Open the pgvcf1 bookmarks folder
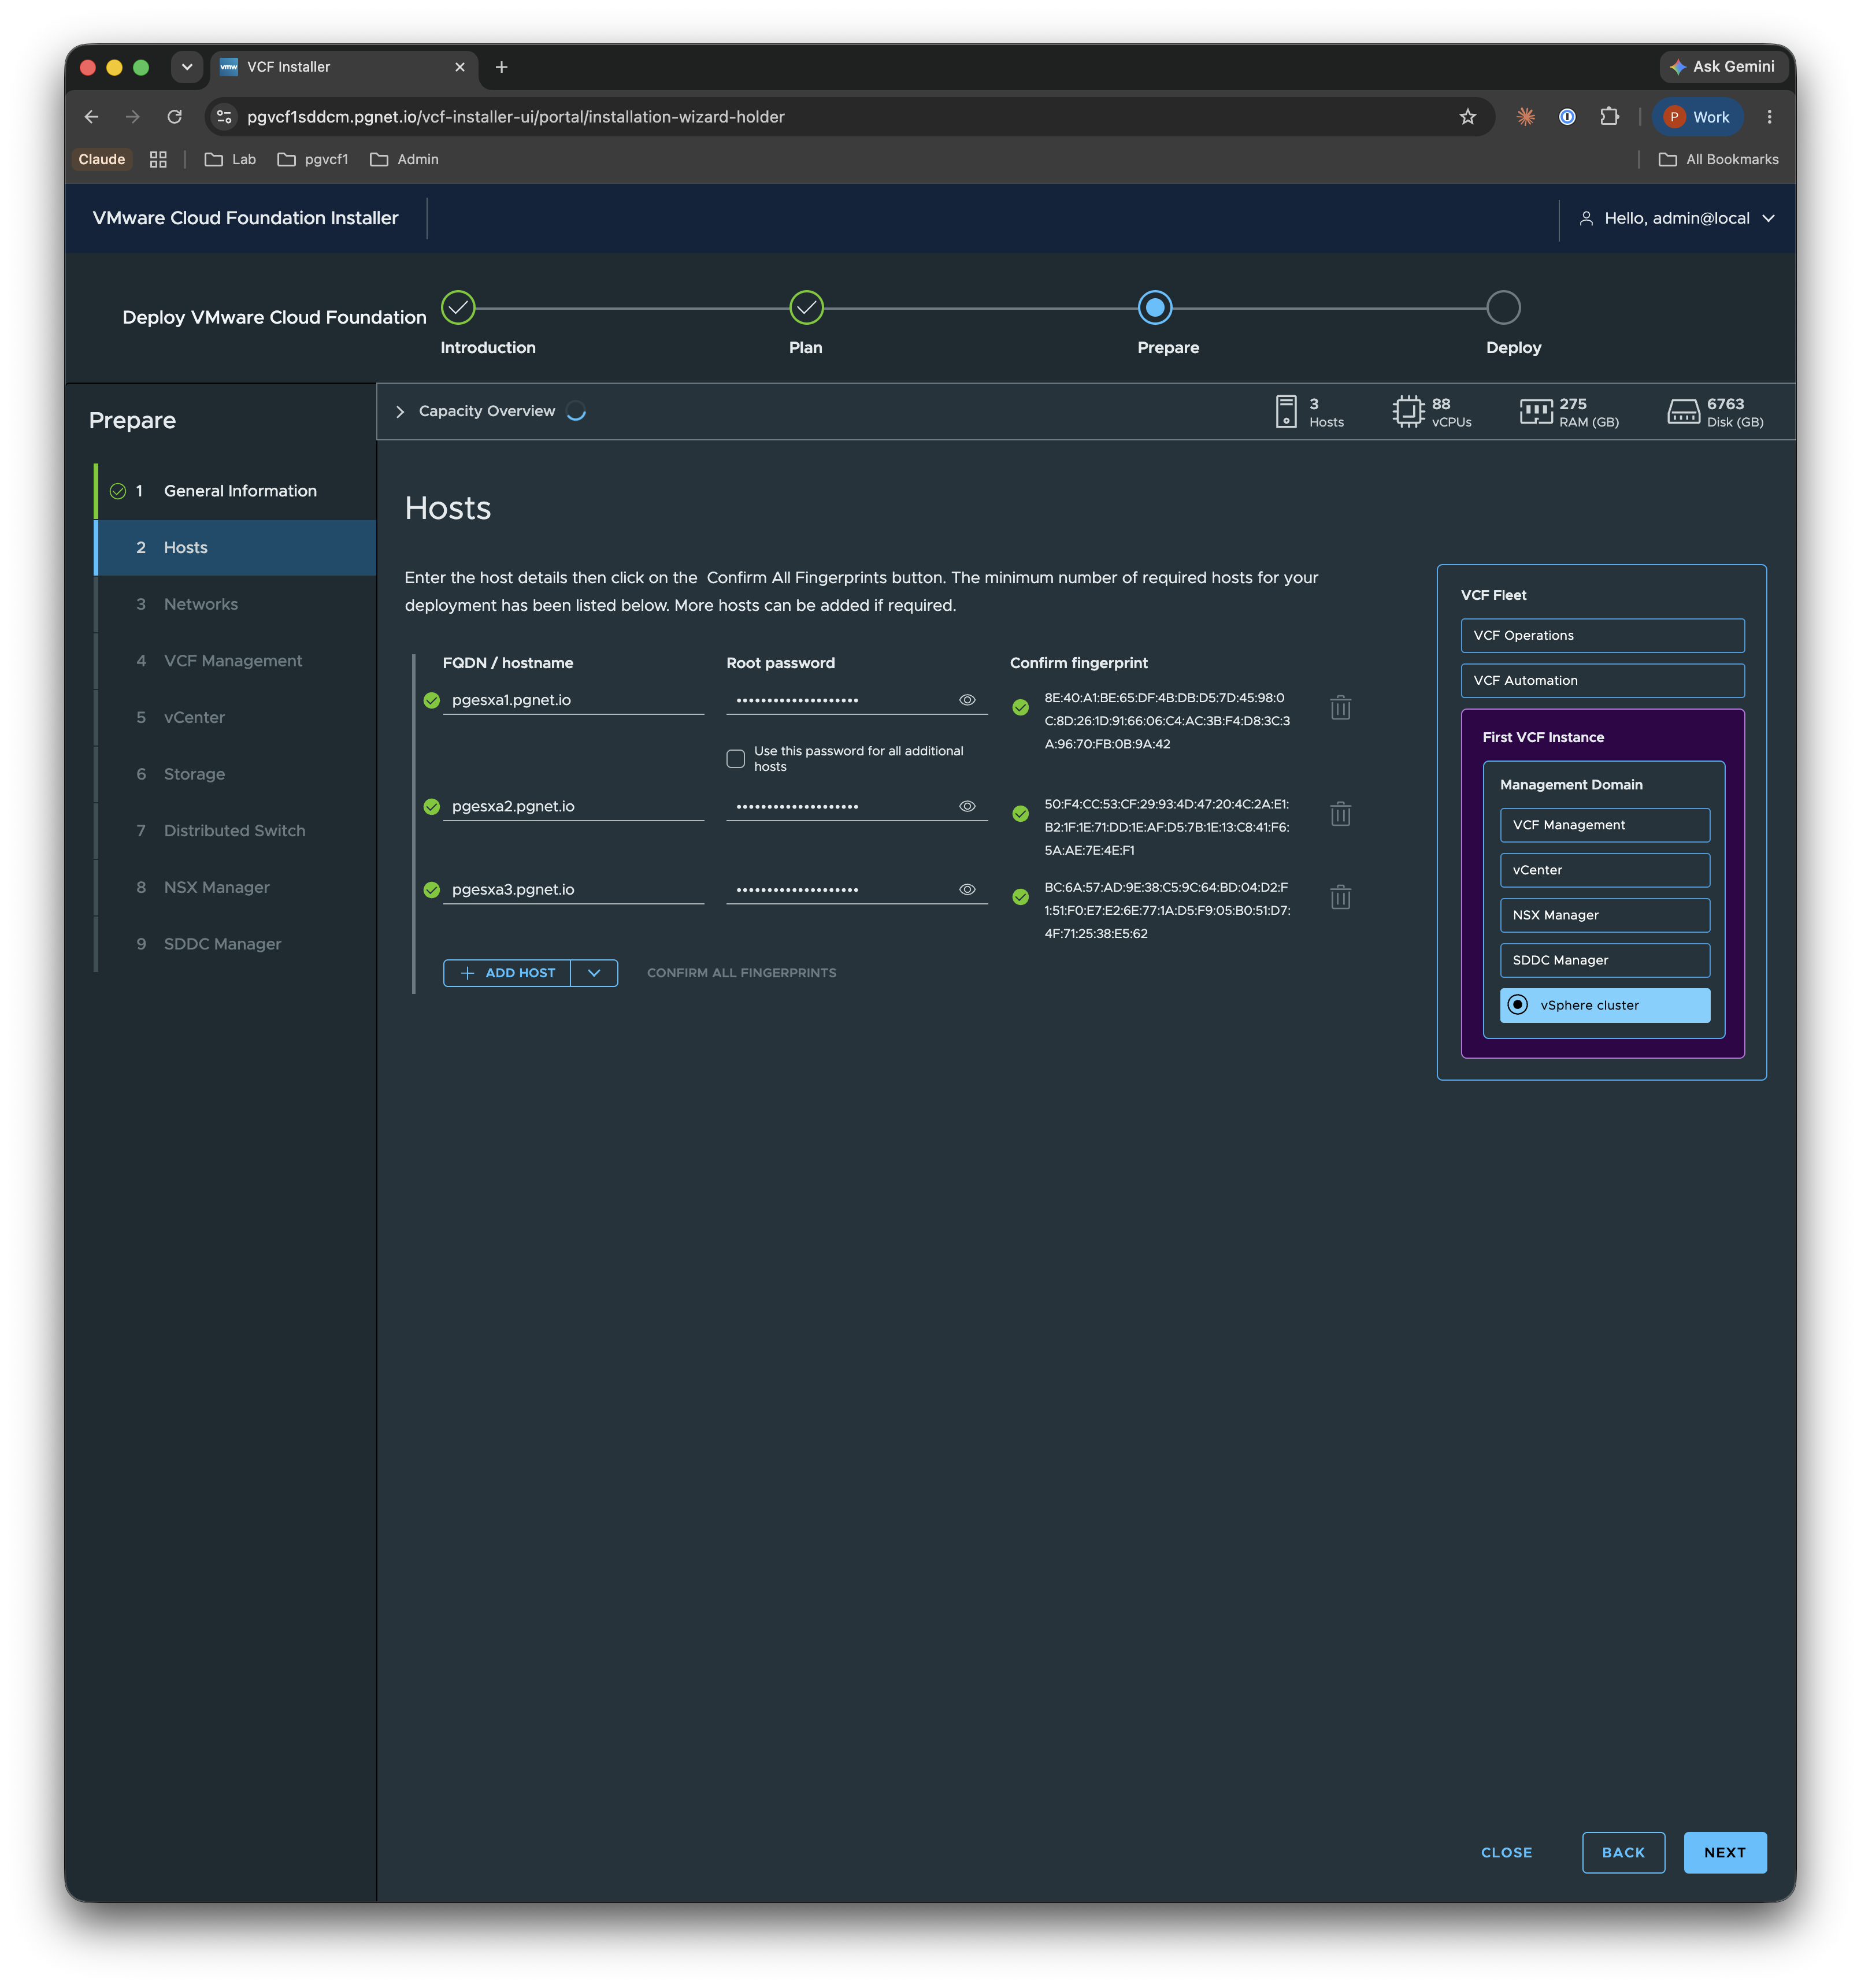Viewport: 1861px width, 1988px height. (313, 160)
